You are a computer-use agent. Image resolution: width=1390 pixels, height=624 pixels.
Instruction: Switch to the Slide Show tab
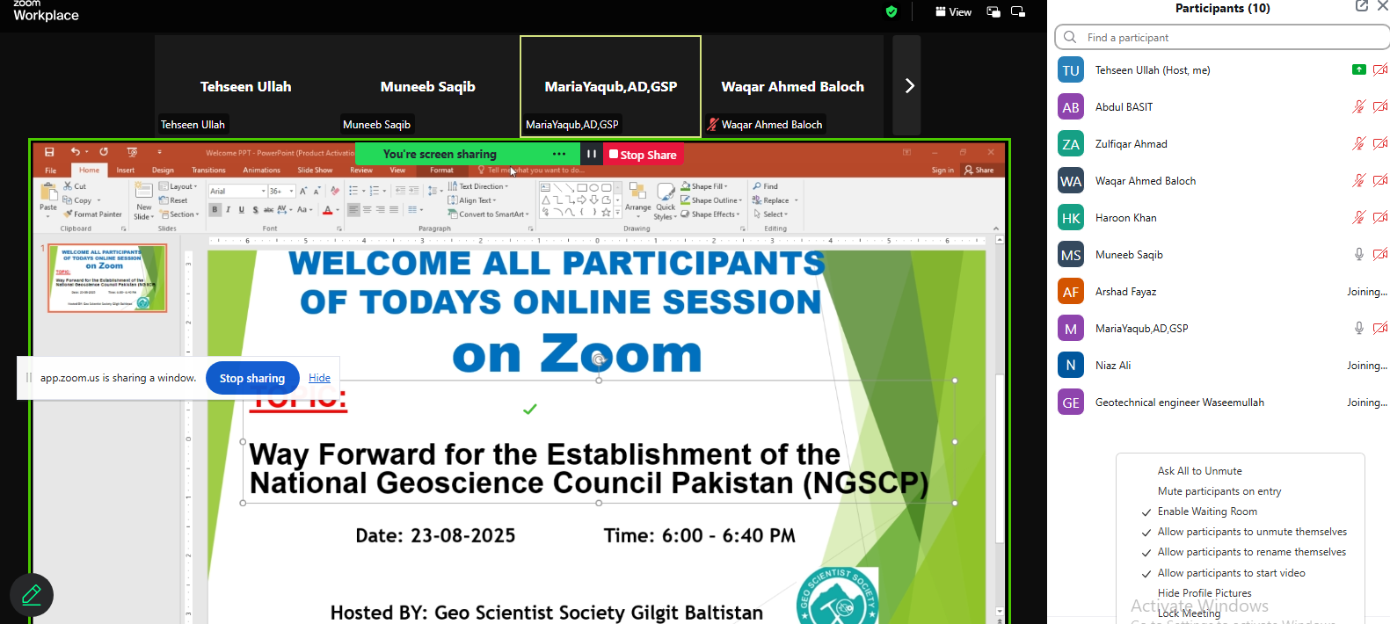(x=315, y=171)
